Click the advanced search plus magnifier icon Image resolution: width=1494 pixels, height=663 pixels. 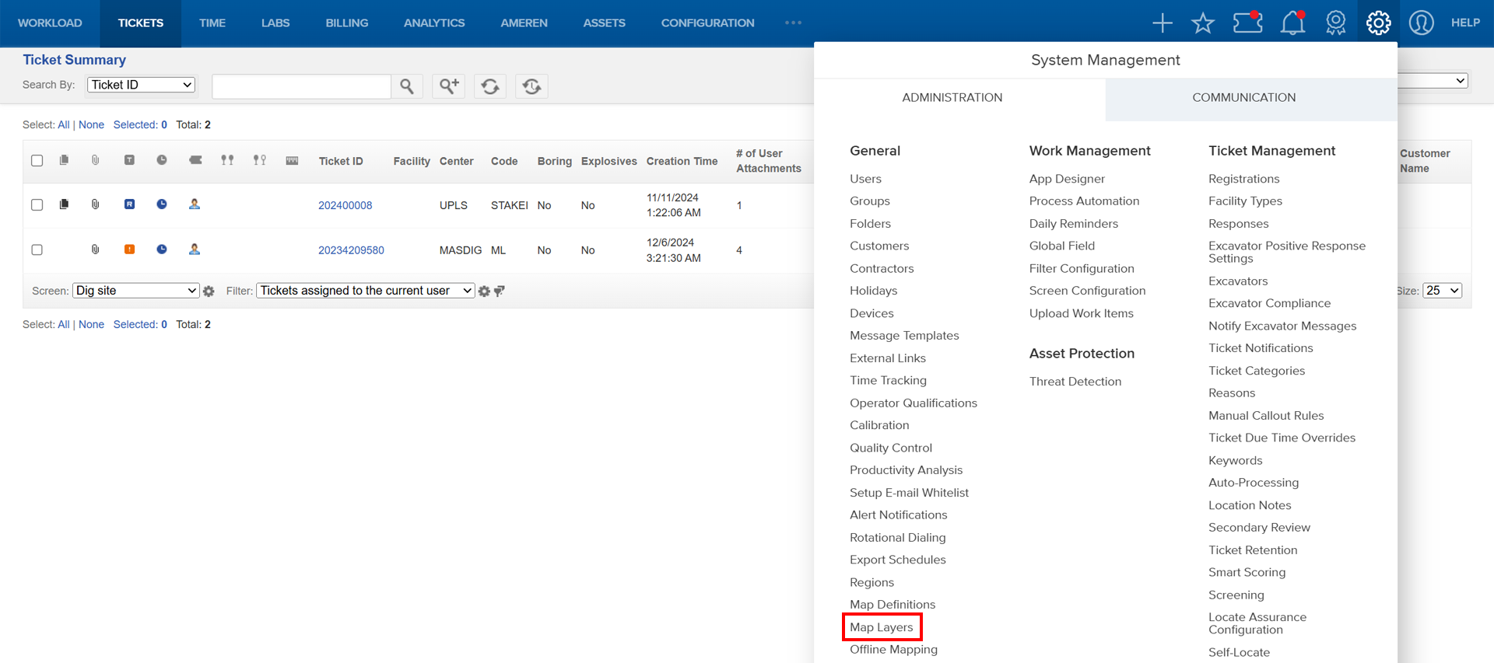(449, 86)
